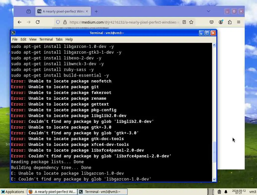The width and height of the screenshot is (257, 195).
Task: Click the tracking protection shield icon
Action: [x=58, y=22]
